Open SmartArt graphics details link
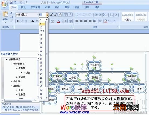Image resolution: width=149 pixels, height=115 pixels. point(20,110)
